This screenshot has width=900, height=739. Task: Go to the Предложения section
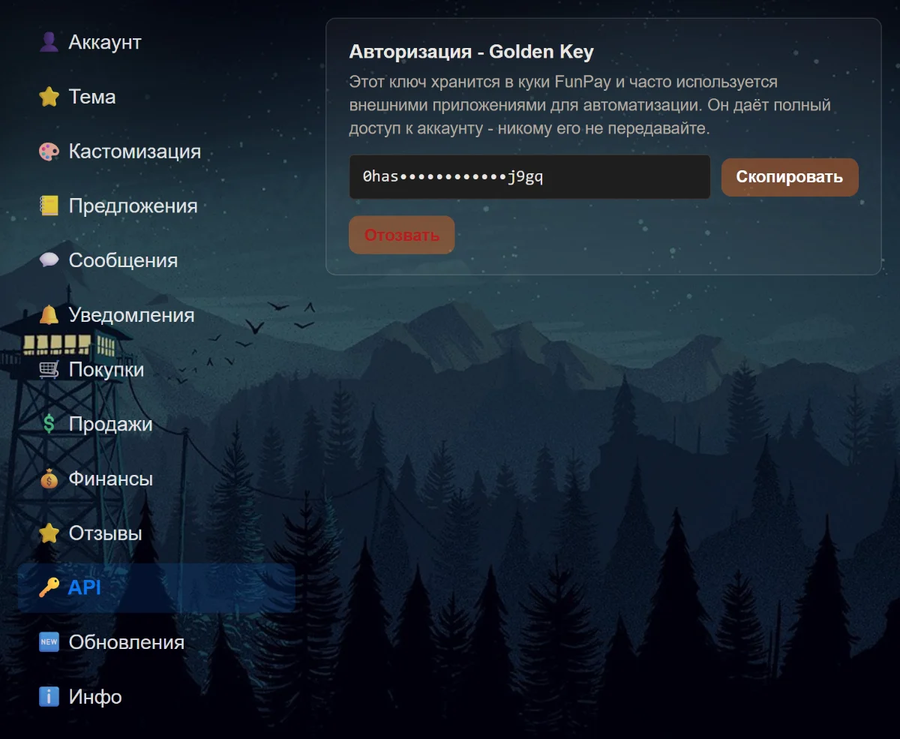point(156,206)
